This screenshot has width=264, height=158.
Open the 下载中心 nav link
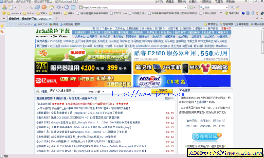107,28
